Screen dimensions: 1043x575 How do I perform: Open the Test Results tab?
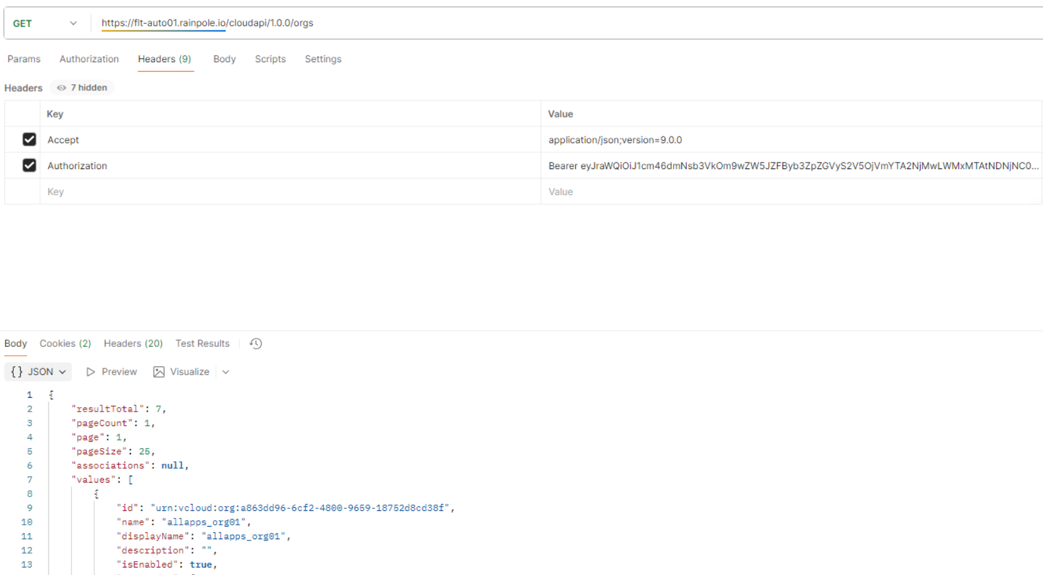(x=202, y=344)
